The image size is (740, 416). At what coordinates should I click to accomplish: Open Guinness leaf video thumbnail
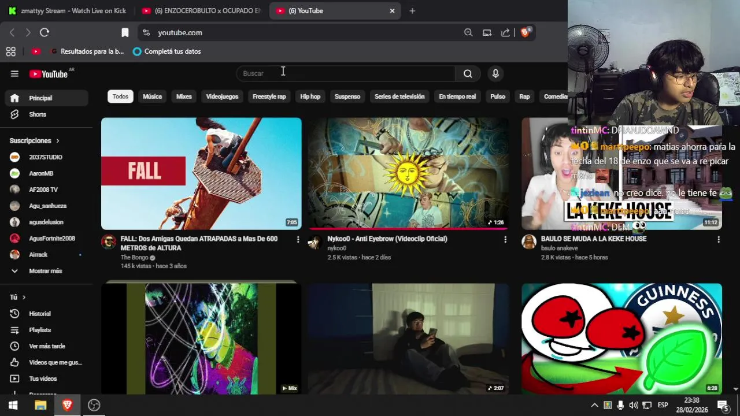pyautogui.click(x=621, y=339)
